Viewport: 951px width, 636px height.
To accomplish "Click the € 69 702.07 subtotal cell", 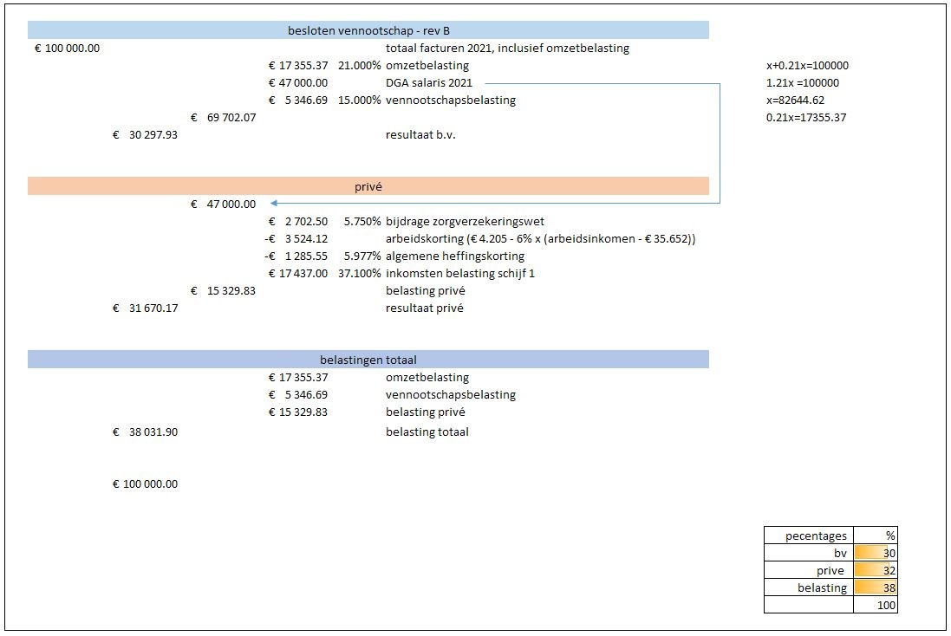I will (224, 117).
